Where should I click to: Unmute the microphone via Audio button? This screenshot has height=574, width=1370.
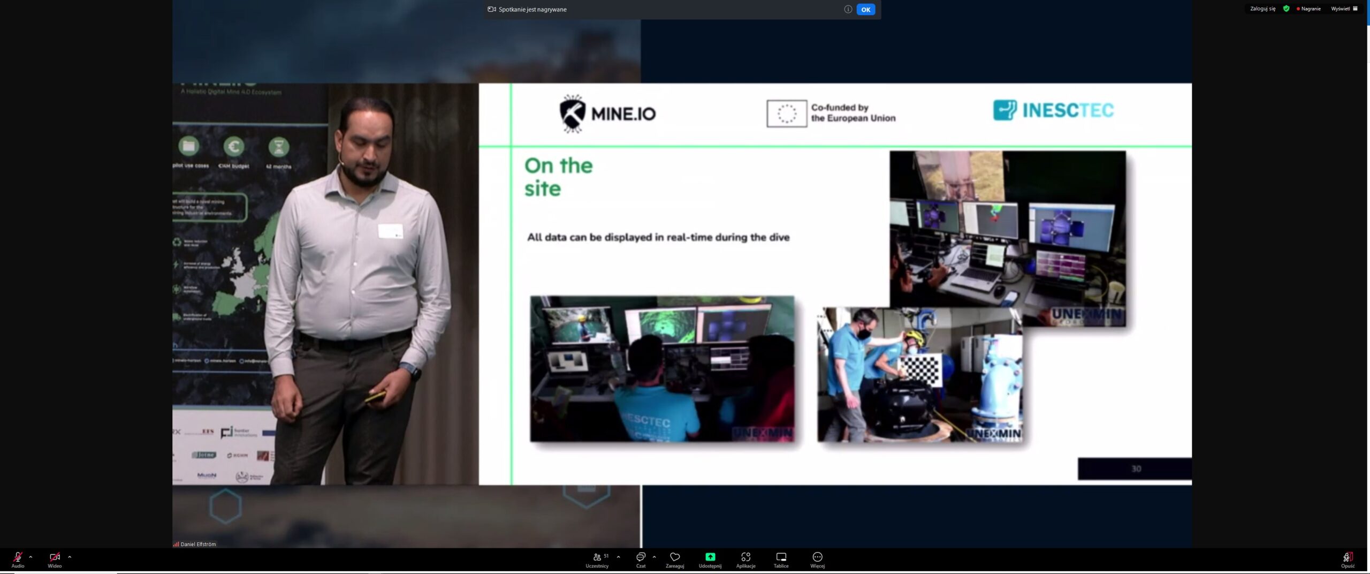[18, 558]
